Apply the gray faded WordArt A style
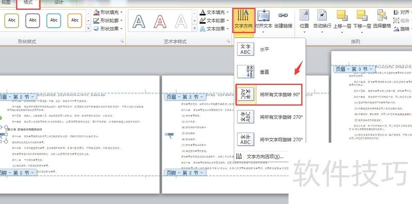The width and height of the screenshot is (412, 204). 181,21
